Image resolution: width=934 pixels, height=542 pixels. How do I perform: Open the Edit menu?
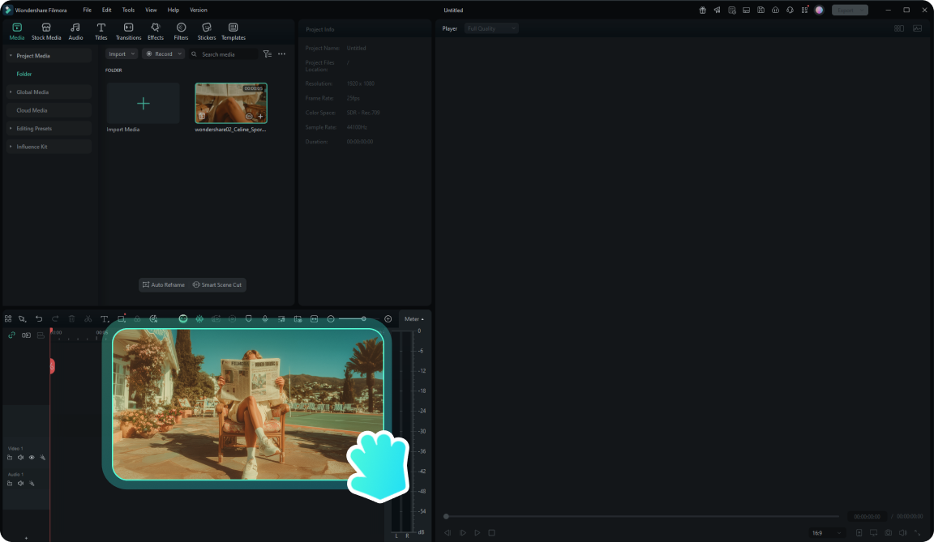coord(107,10)
